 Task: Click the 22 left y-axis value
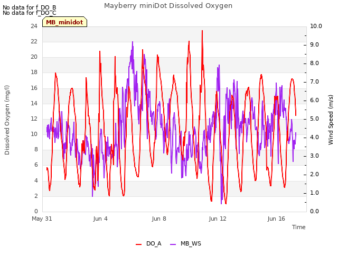34,41
